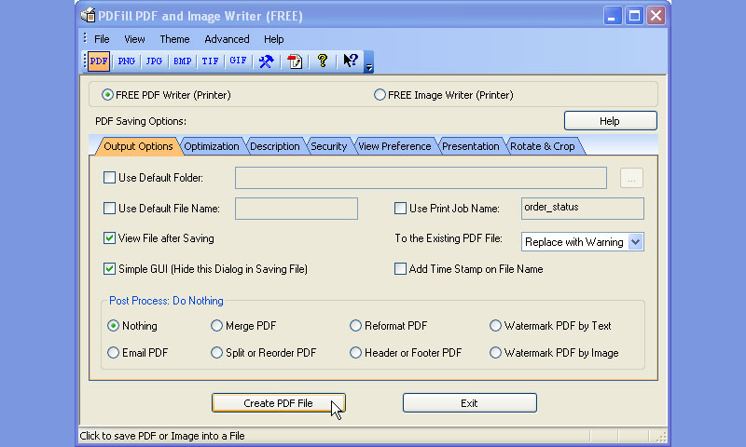Image resolution: width=746 pixels, height=447 pixels.
Task: Click the 'PDF Saving Options:' label
Action: pyautogui.click(x=141, y=121)
